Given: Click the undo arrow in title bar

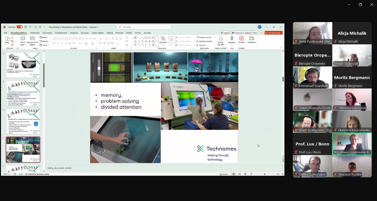Looking at the screenshot, I should (x=30, y=27).
